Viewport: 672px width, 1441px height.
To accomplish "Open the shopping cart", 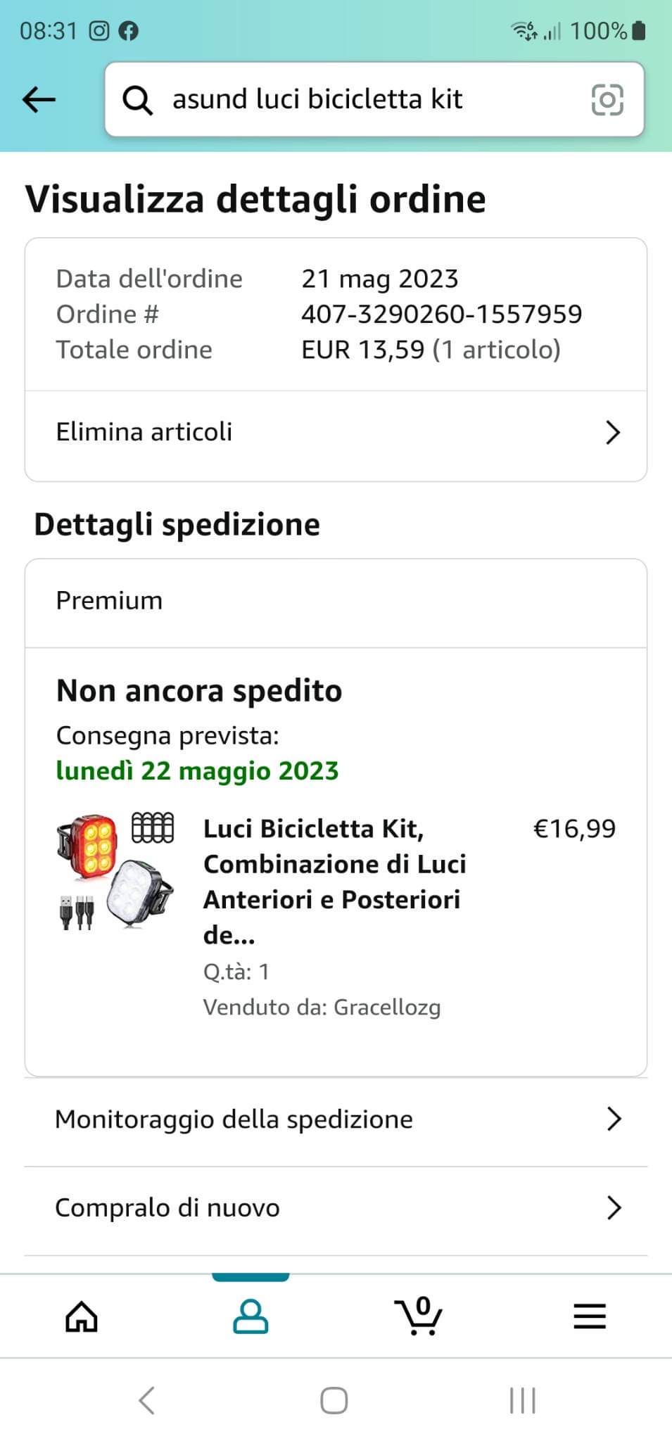I will (x=419, y=1316).
